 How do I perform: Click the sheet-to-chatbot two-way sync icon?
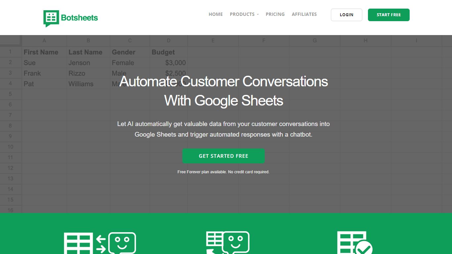(99, 243)
